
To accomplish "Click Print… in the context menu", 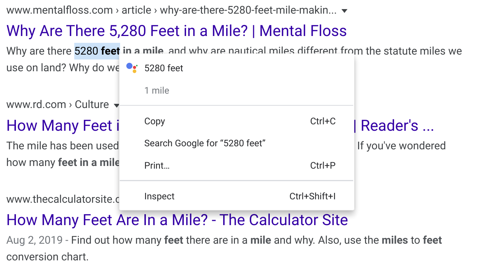I will [x=157, y=166].
